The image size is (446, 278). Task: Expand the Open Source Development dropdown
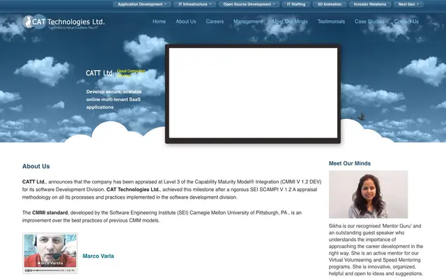click(249, 4)
